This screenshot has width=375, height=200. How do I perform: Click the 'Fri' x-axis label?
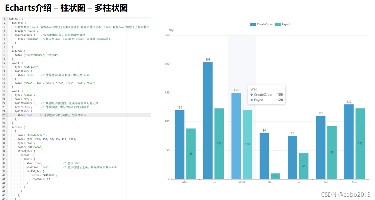coord(298,182)
